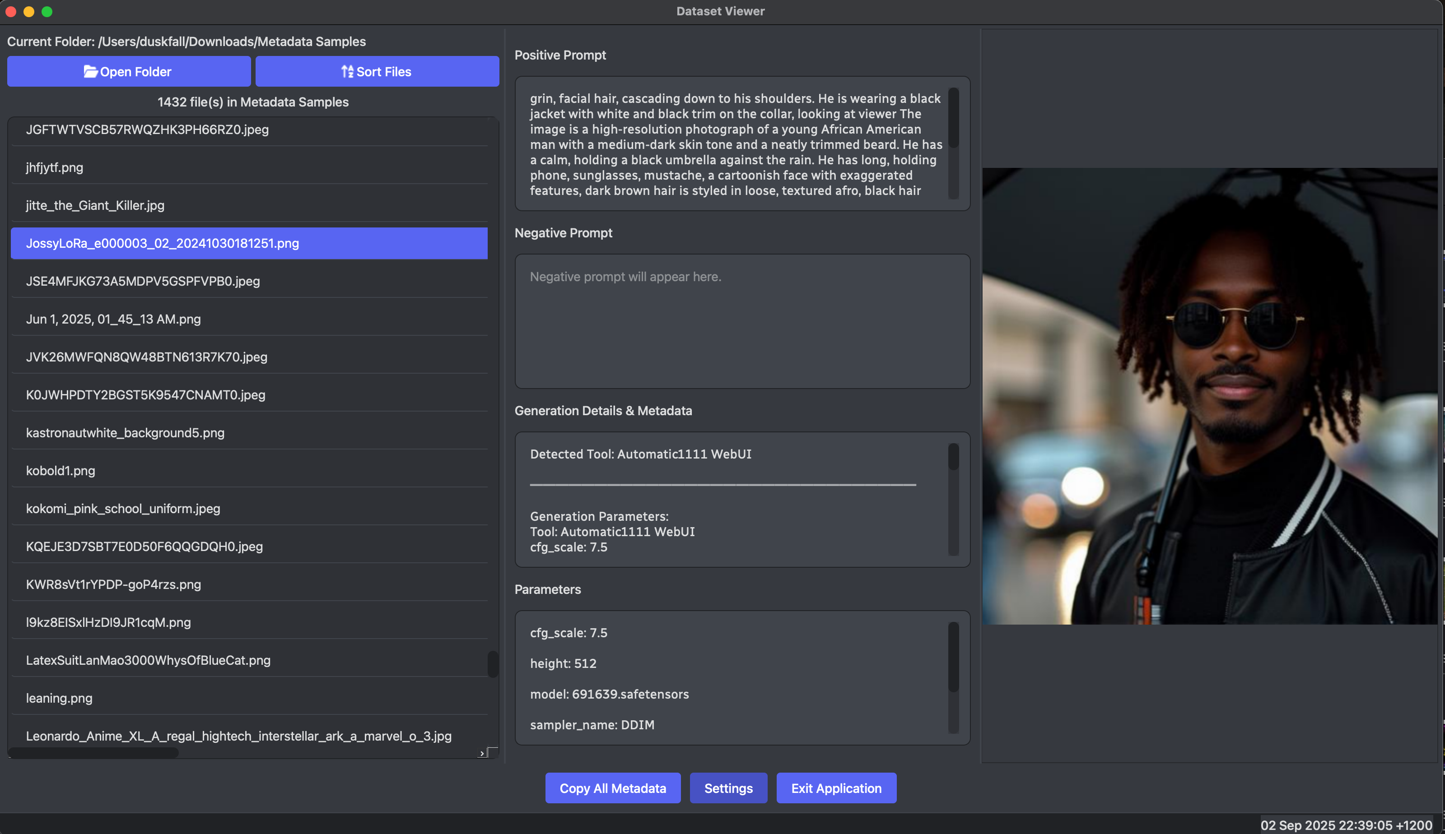Close the Dataset Viewer window

tap(11, 11)
